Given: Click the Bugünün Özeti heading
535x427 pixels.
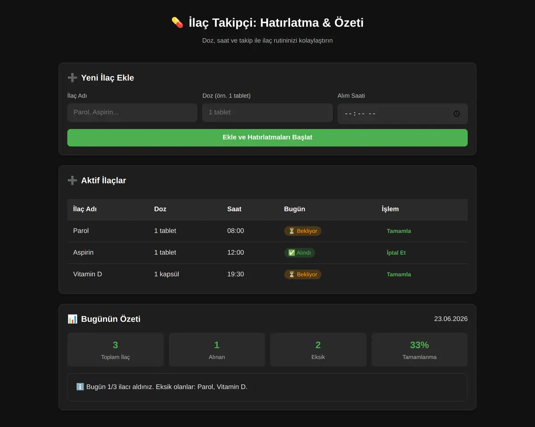Looking at the screenshot, I should [x=111, y=319].
